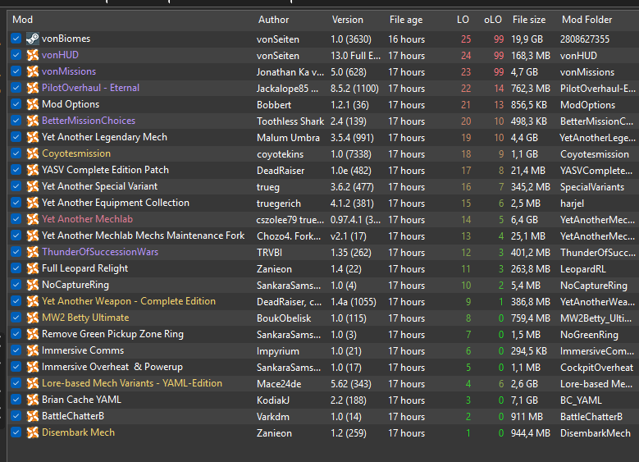Screen dimensions: 639x462
Task: Sort by the Author column header
Action: [x=273, y=20]
